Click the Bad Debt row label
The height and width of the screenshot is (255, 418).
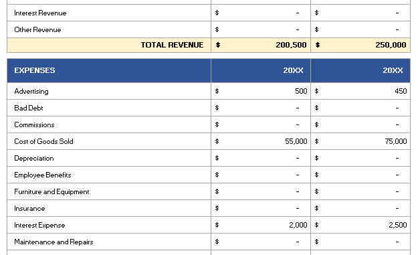coord(29,108)
